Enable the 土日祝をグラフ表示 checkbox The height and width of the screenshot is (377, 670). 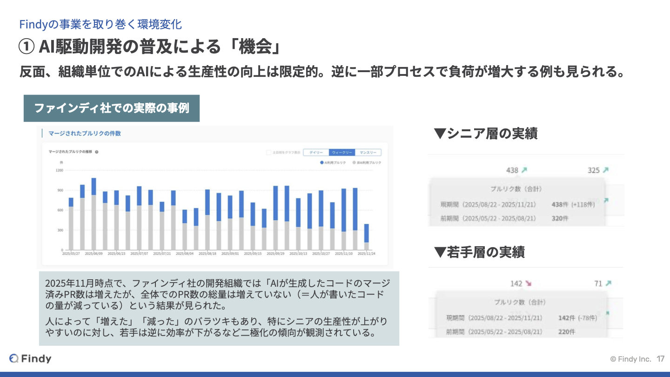(x=268, y=152)
